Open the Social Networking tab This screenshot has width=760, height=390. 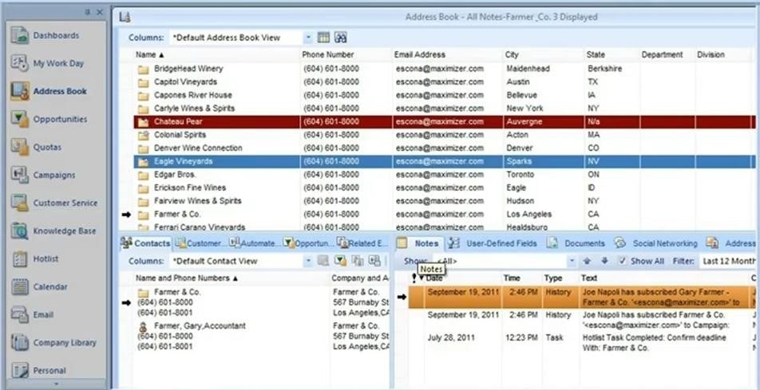click(x=663, y=243)
